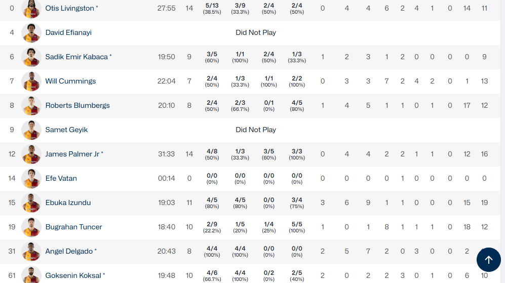
Task: Open Otis Livingston's player profile link
Action: point(69,9)
